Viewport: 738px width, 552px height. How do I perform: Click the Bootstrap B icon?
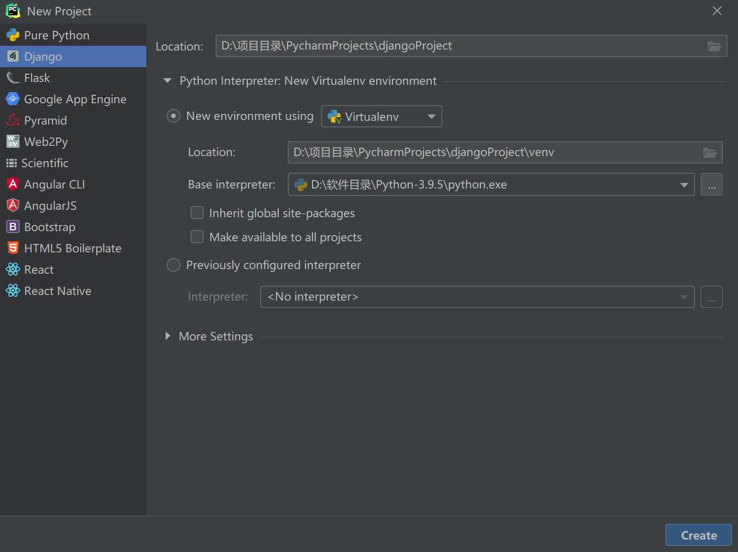(13, 227)
